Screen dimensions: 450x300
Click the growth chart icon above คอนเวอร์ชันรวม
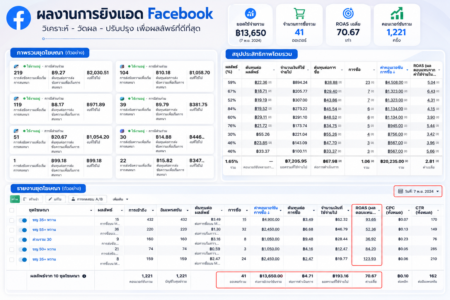(x=397, y=13)
